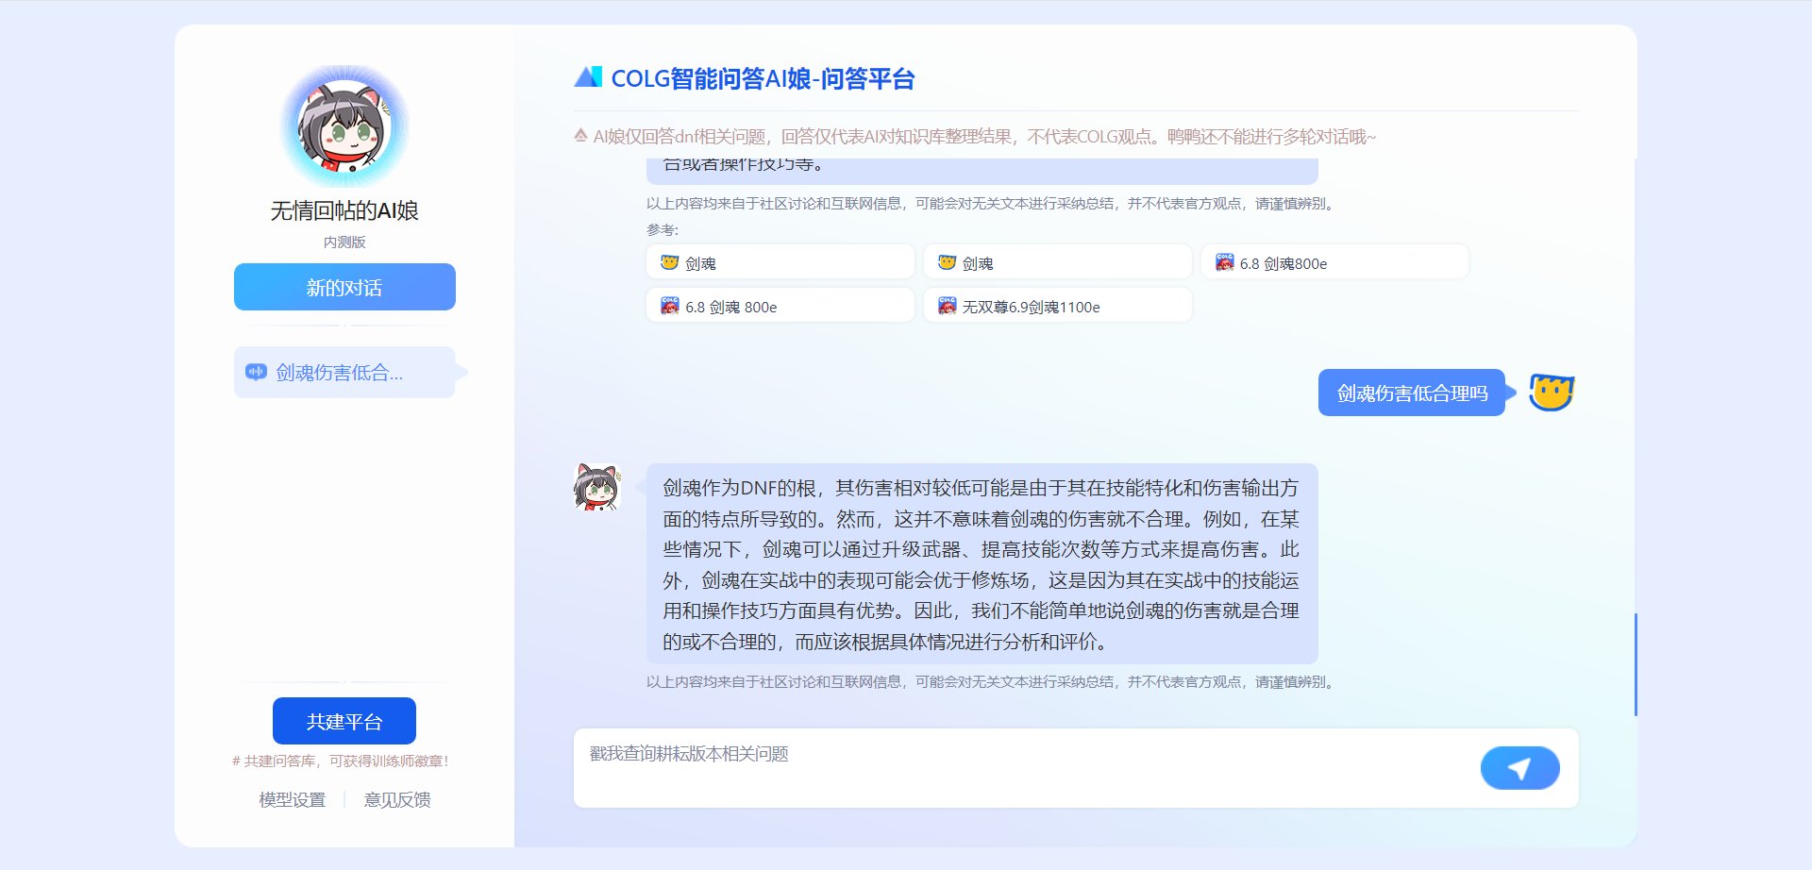Viewport: 1812px width, 870px height.
Task: Click the smiley icon on first 剑魂 card
Action: pyautogui.click(x=670, y=262)
